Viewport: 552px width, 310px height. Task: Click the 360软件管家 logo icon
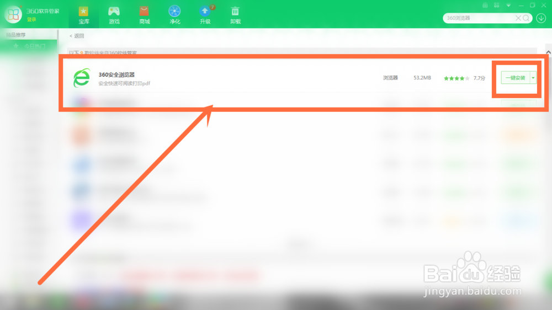pyautogui.click(x=13, y=14)
